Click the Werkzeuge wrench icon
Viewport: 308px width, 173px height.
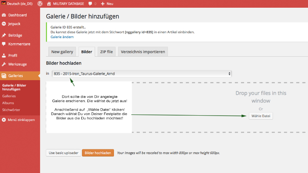[x=4, y=64]
